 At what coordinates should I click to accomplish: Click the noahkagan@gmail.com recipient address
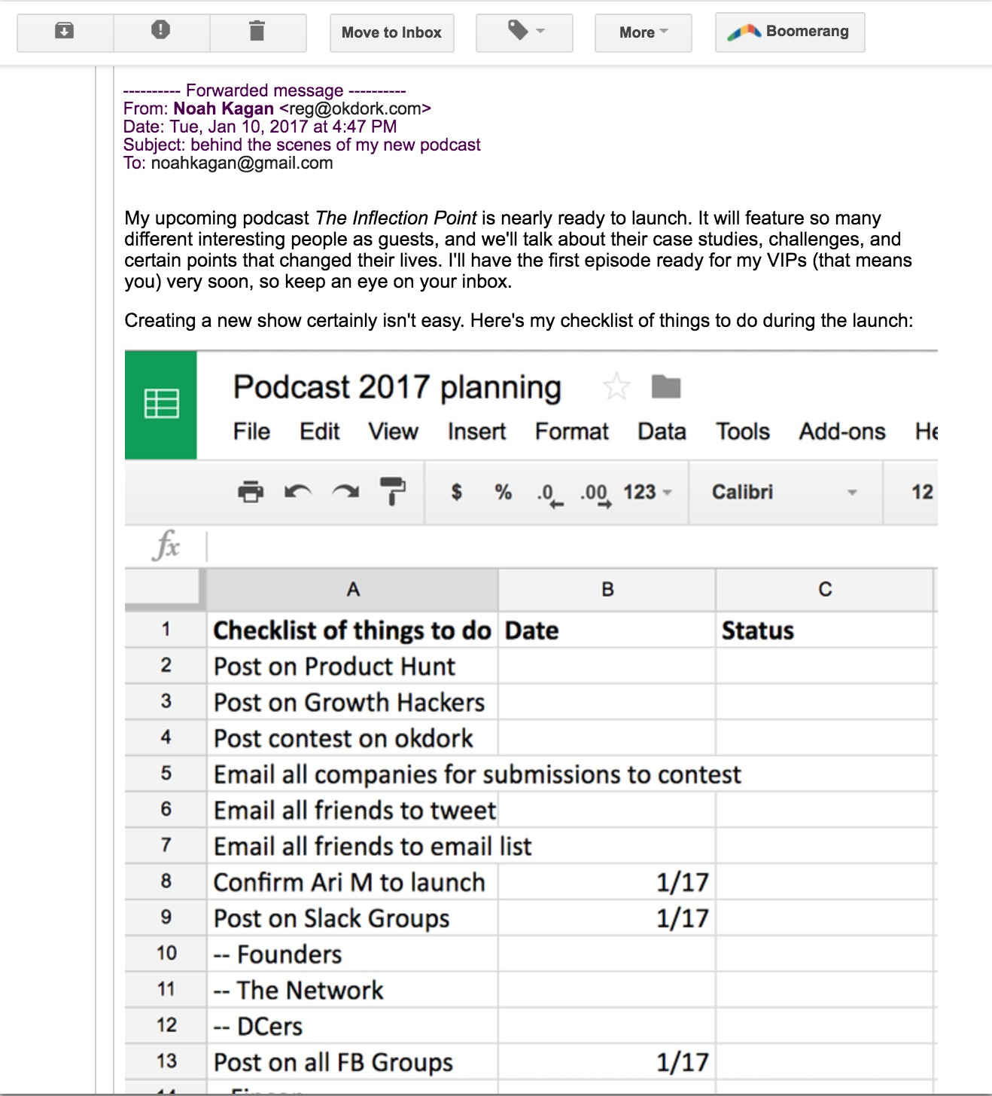tap(242, 163)
